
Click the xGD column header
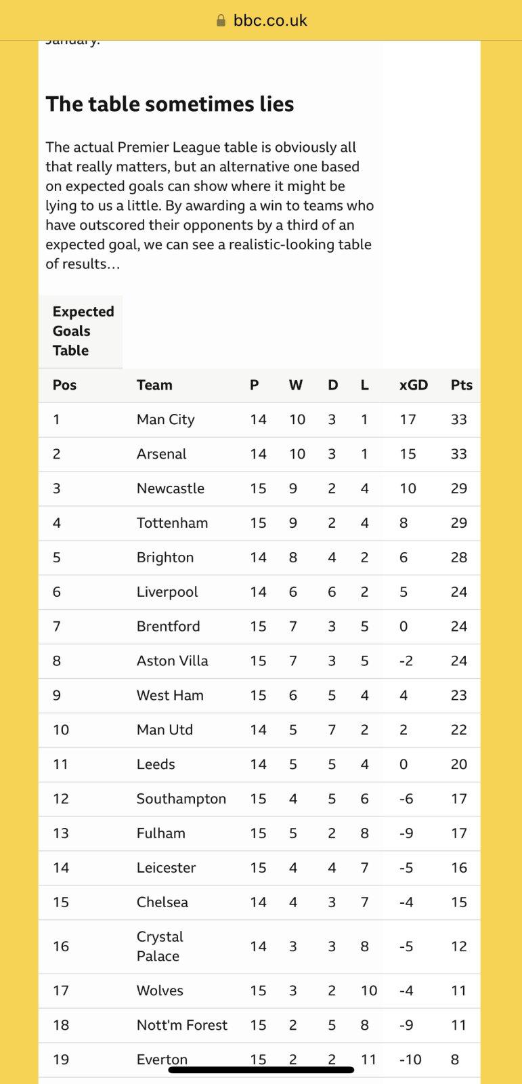pos(413,385)
